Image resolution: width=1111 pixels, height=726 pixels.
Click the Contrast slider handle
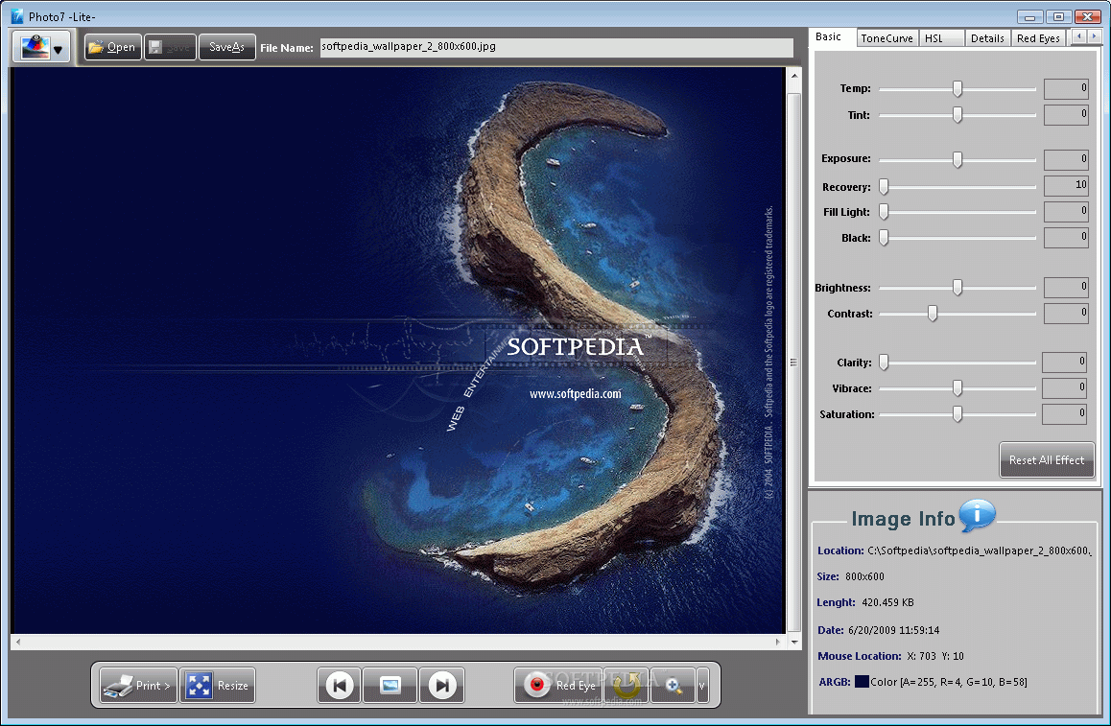click(x=932, y=314)
